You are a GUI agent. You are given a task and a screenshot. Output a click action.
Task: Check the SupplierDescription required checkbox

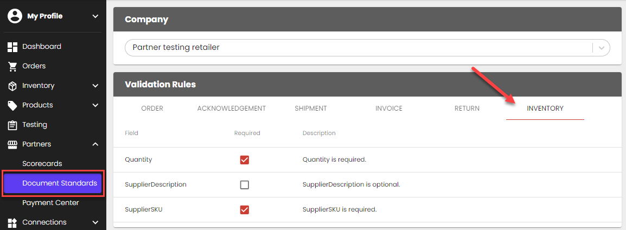point(245,185)
